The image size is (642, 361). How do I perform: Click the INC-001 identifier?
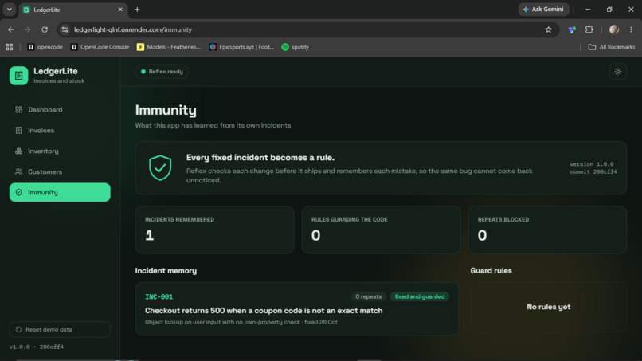click(159, 296)
